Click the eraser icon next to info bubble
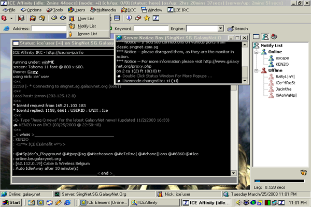The height and width of the screenshot is (207, 311). coord(138,18)
